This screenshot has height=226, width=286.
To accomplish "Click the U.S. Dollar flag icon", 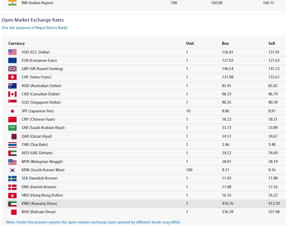I will (12, 52).
